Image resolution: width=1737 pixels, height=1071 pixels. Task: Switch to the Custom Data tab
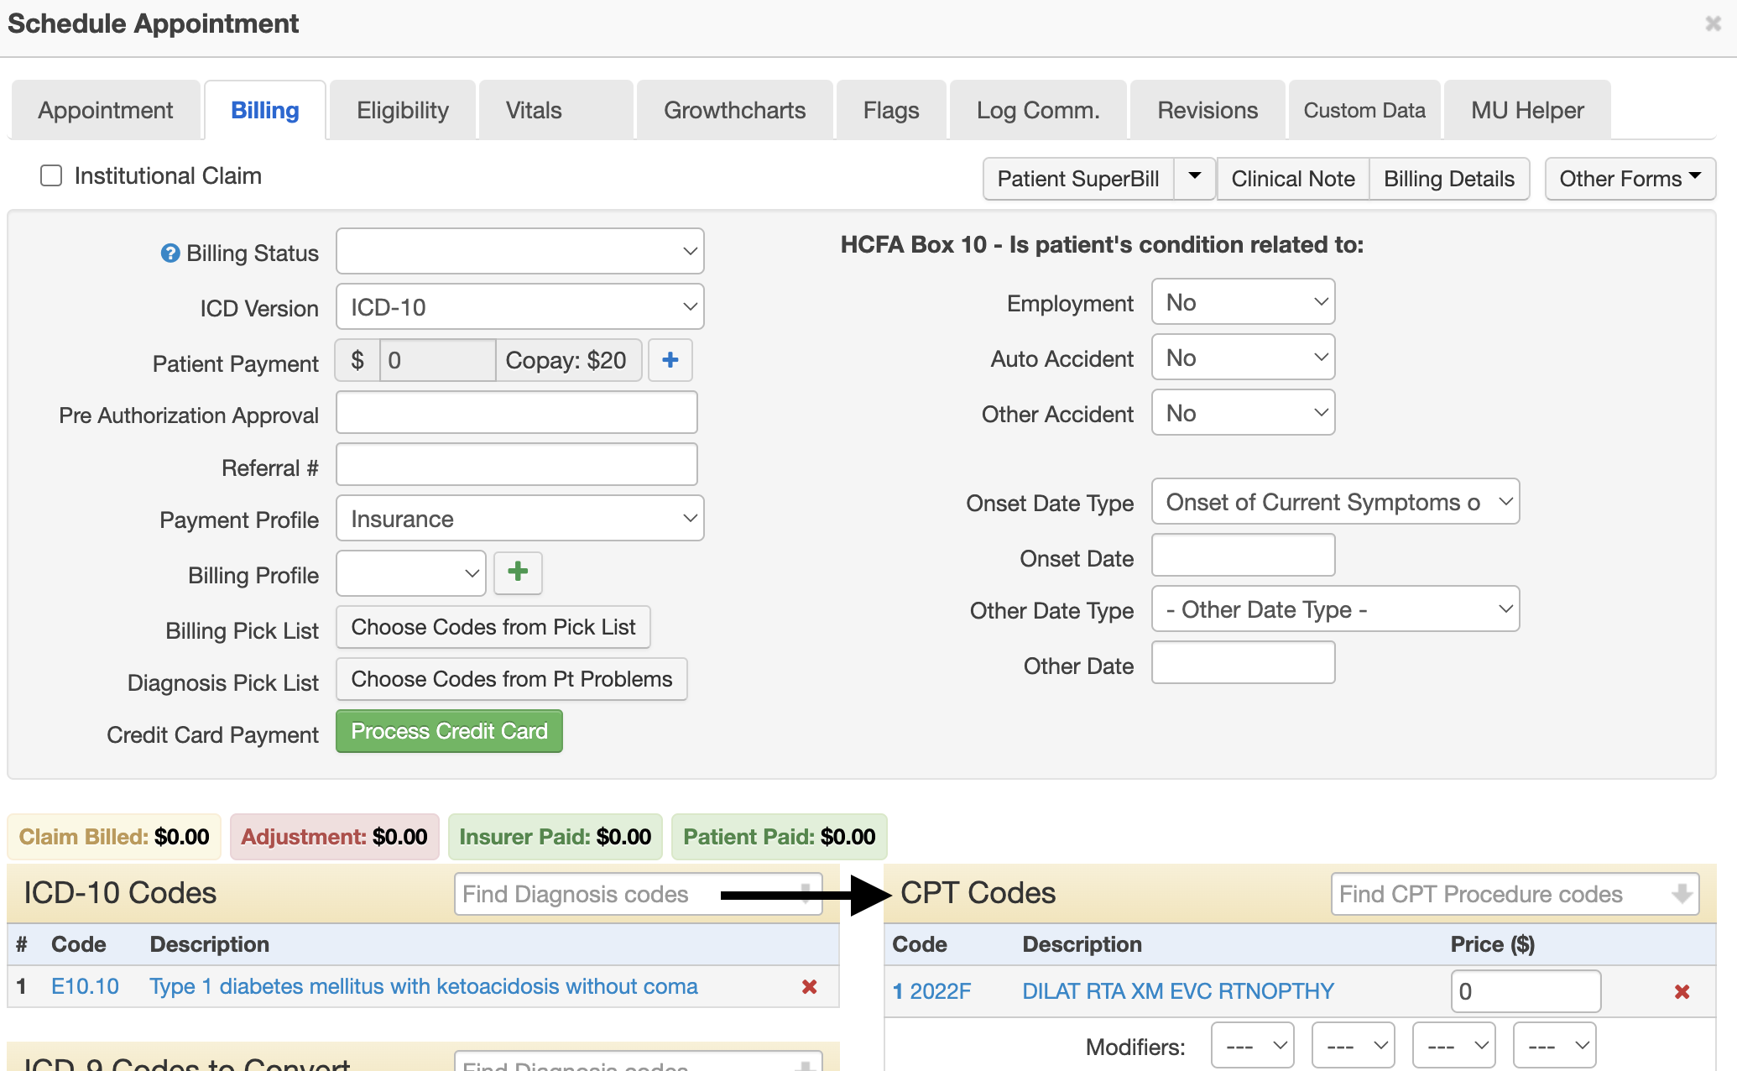click(x=1364, y=110)
